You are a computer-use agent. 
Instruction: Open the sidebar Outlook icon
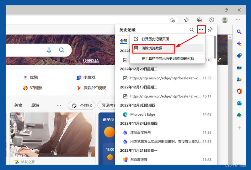pos(239,103)
